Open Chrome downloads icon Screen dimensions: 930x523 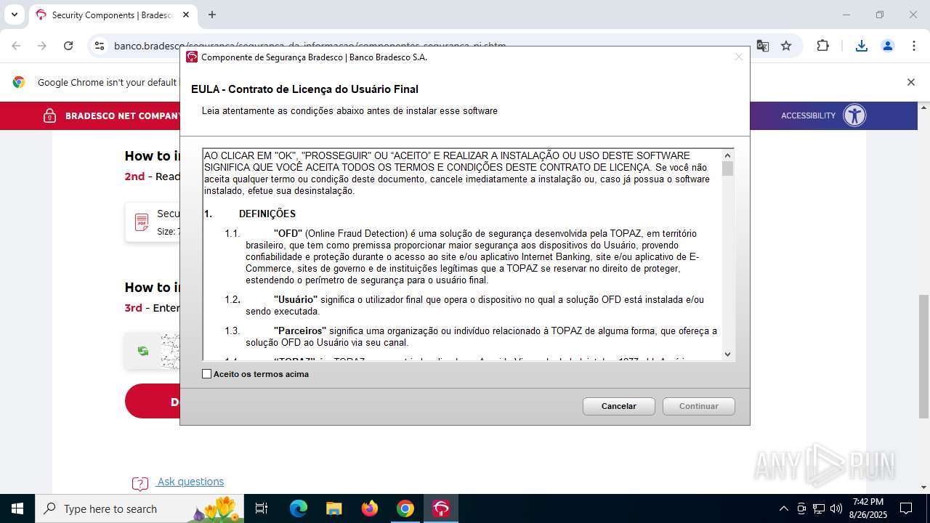point(862,46)
